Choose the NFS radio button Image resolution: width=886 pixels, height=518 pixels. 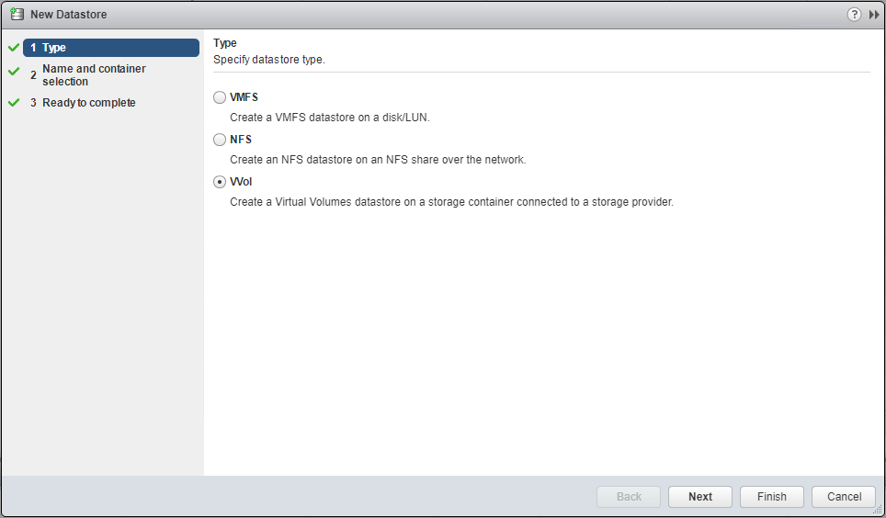220,140
